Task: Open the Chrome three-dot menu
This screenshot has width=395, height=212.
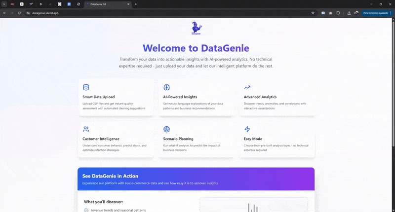Action: [x=391, y=13]
